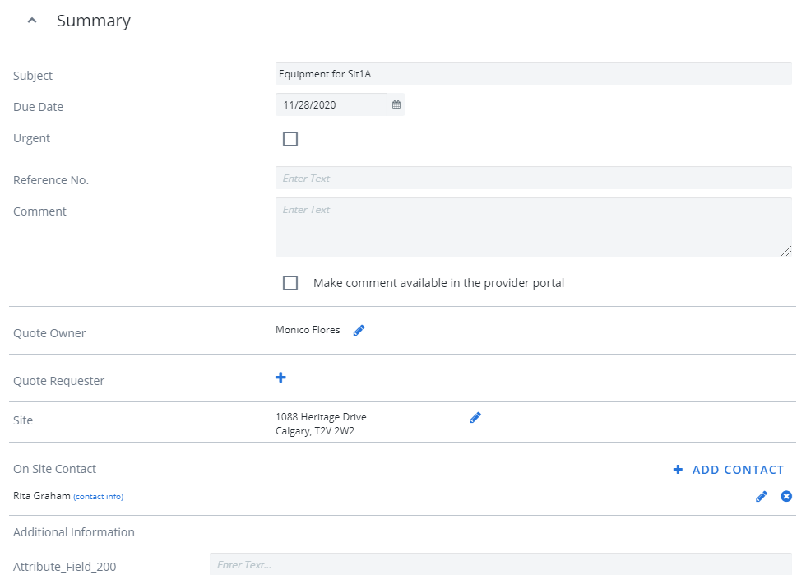Screen dimensions: 806x575
Task: Click inside the Comment text area
Action: point(534,227)
